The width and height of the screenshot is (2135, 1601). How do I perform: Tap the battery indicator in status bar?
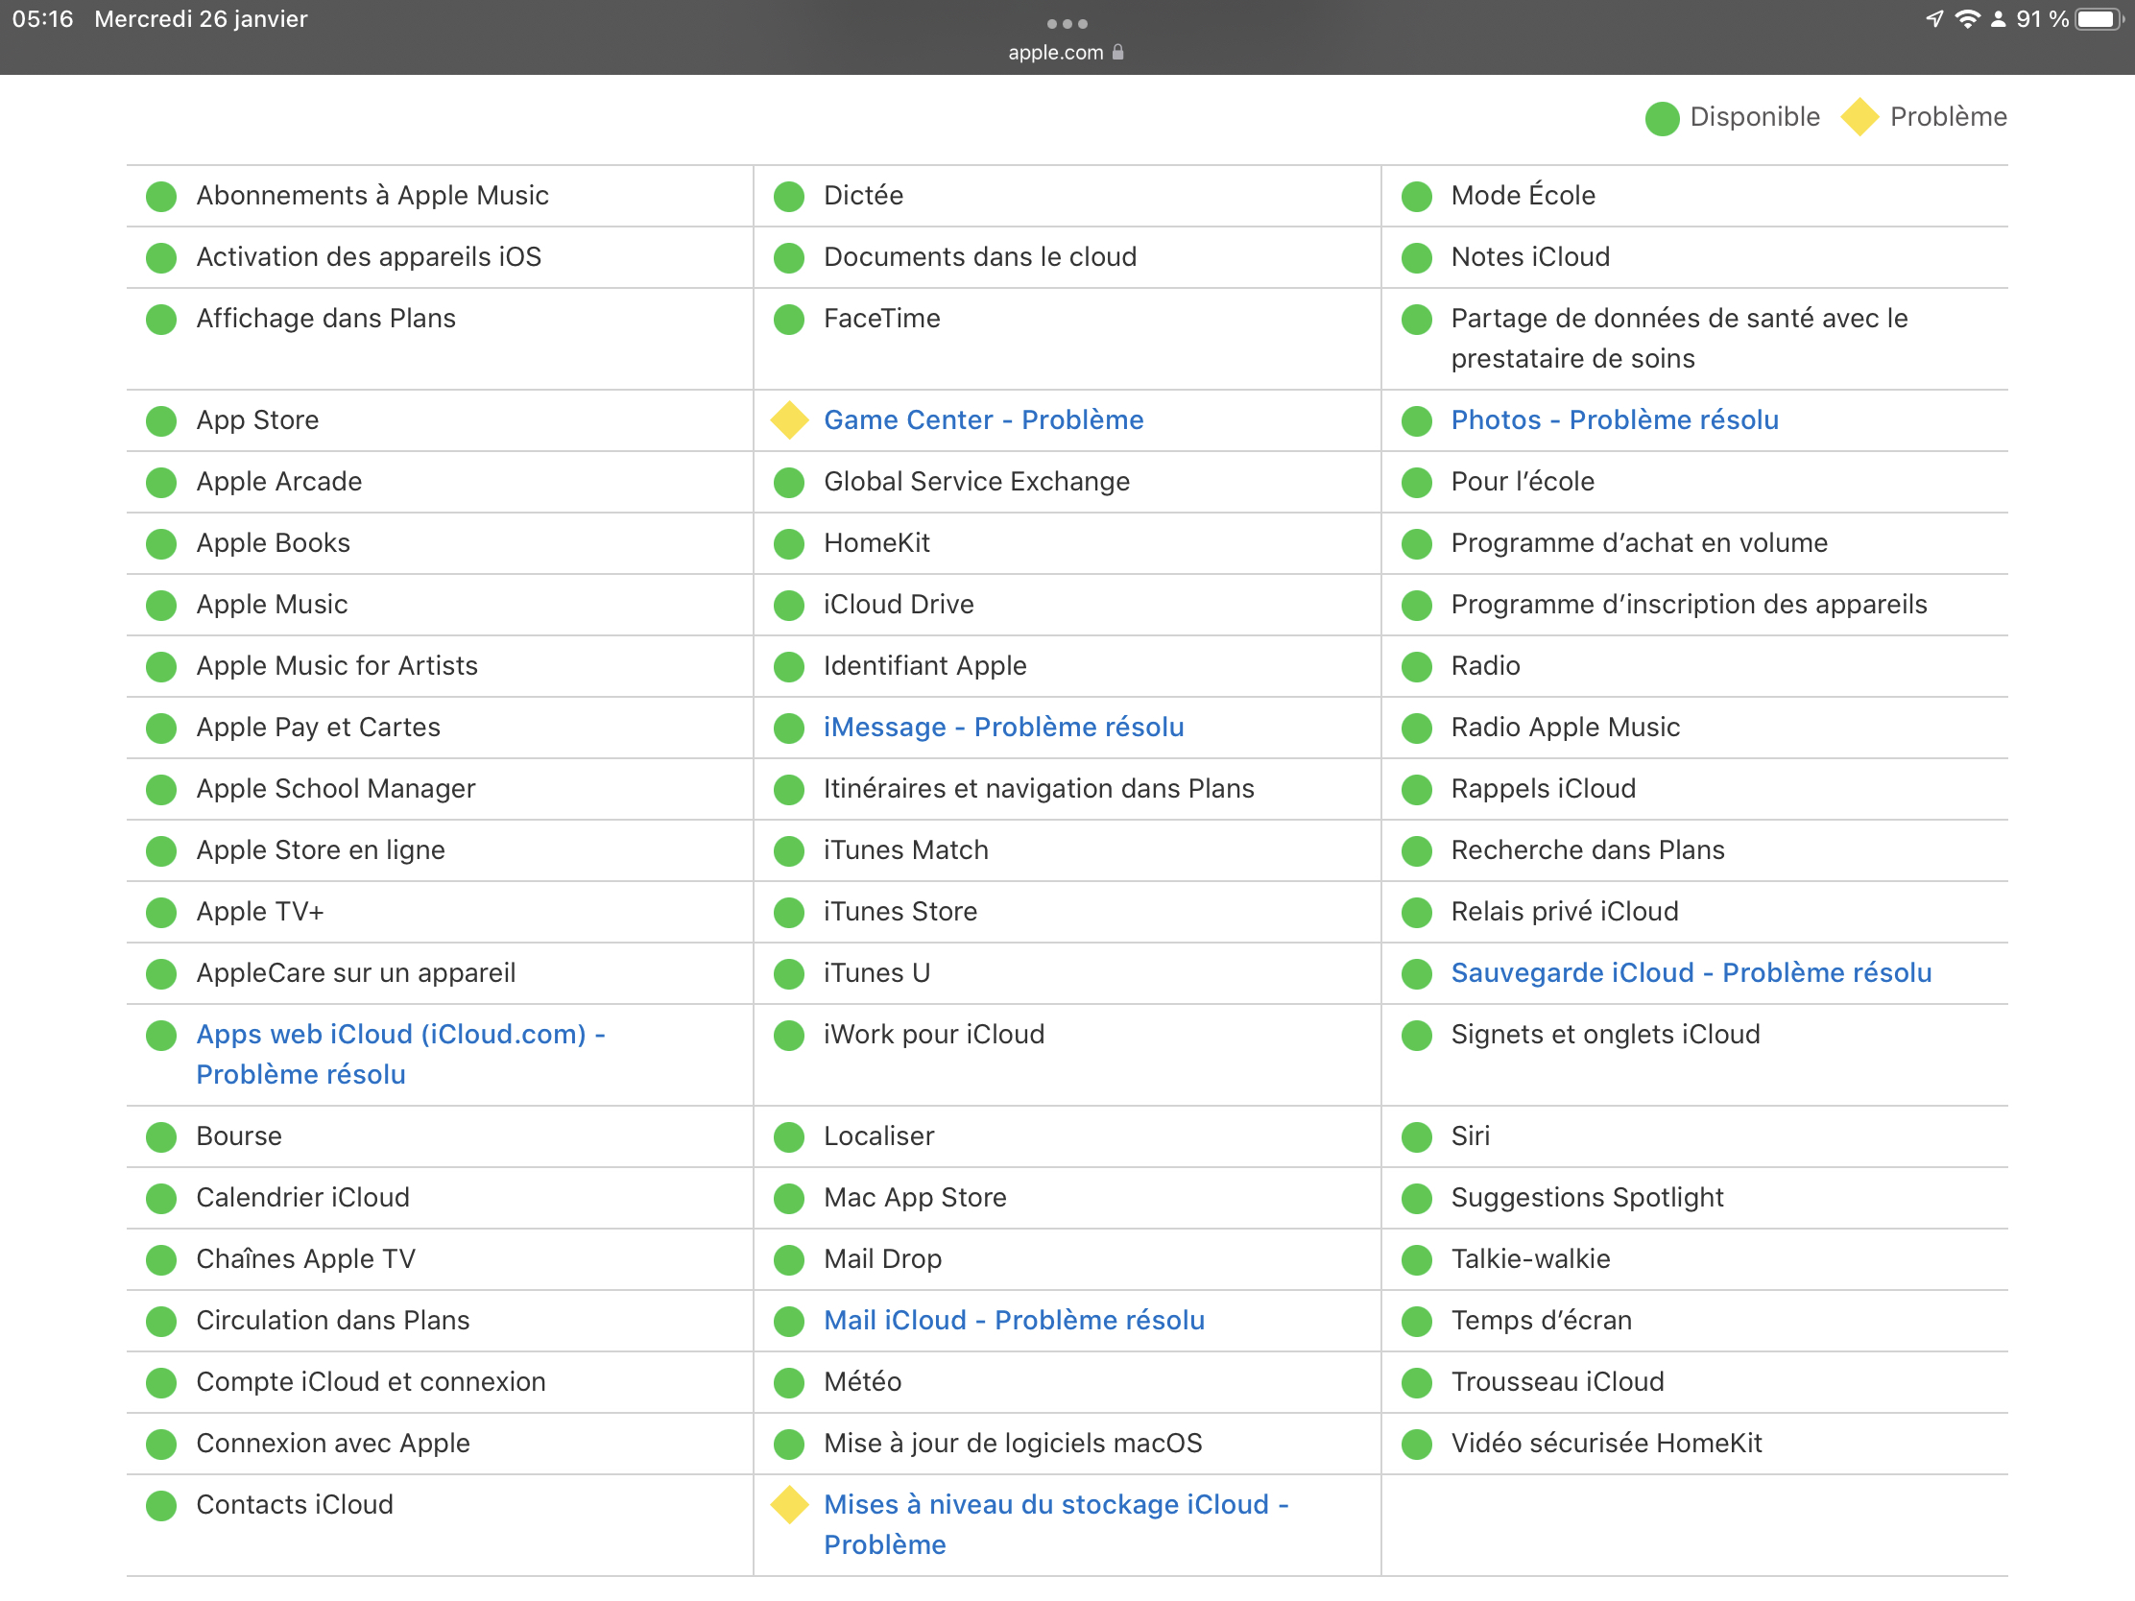click(2098, 19)
